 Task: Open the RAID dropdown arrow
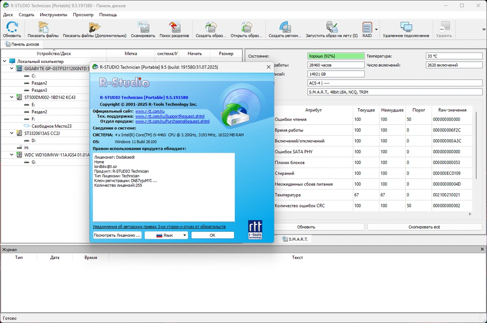[x=376, y=30]
